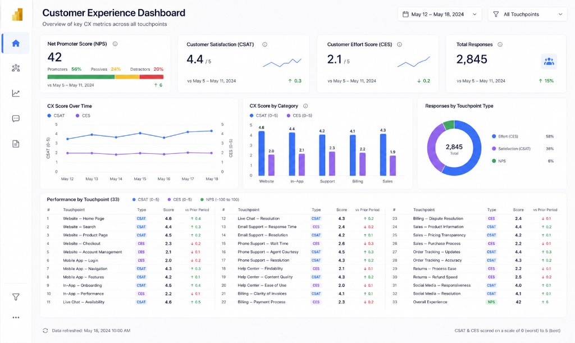
Task: Click the Website CSAT bar labeled 4.6
Action: point(262,153)
